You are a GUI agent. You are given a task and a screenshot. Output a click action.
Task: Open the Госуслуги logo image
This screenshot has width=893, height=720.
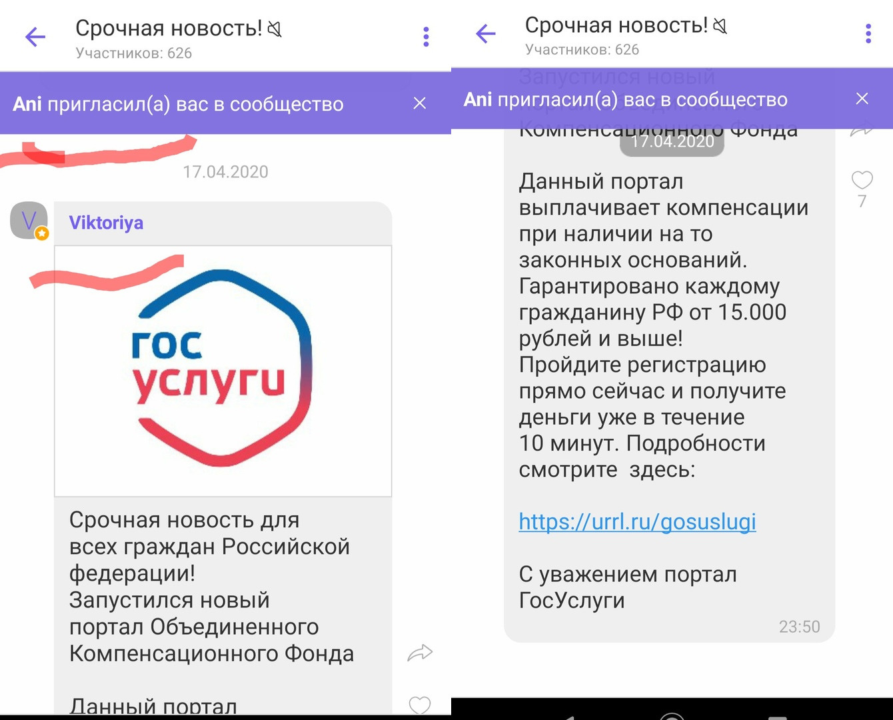223,371
